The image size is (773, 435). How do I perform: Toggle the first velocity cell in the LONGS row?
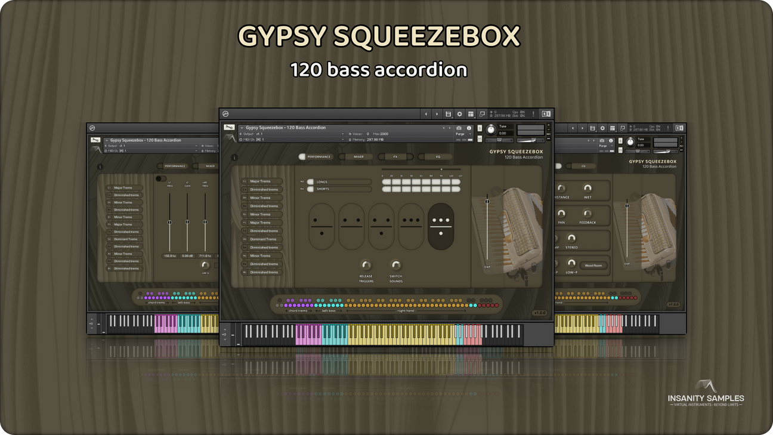click(x=386, y=182)
